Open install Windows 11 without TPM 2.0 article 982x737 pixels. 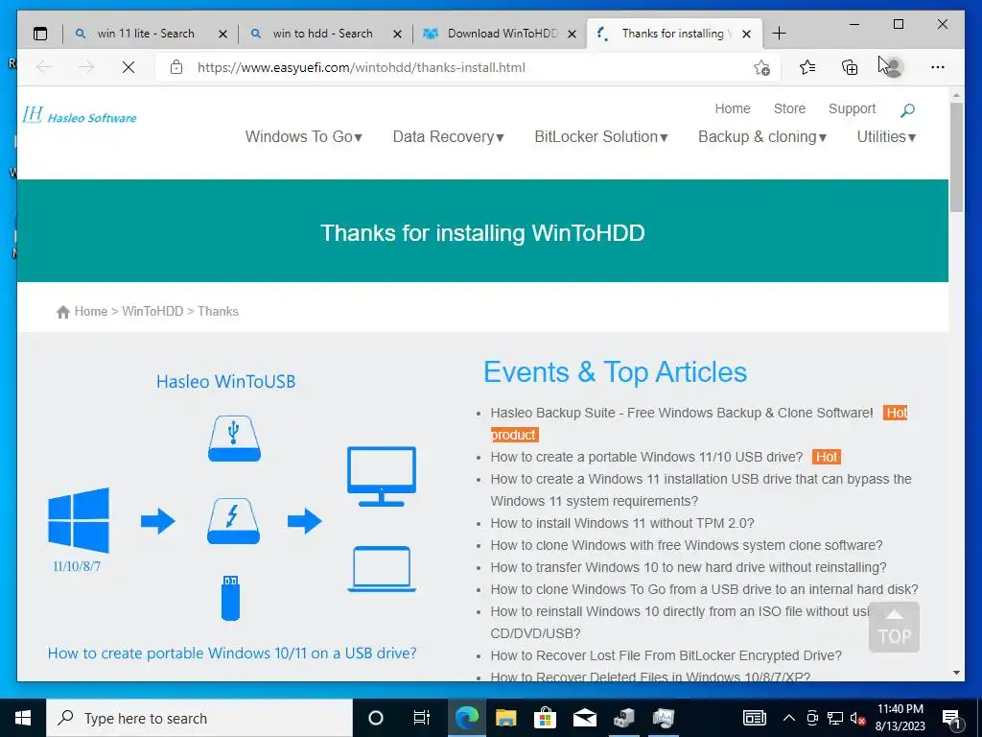click(x=622, y=523)
